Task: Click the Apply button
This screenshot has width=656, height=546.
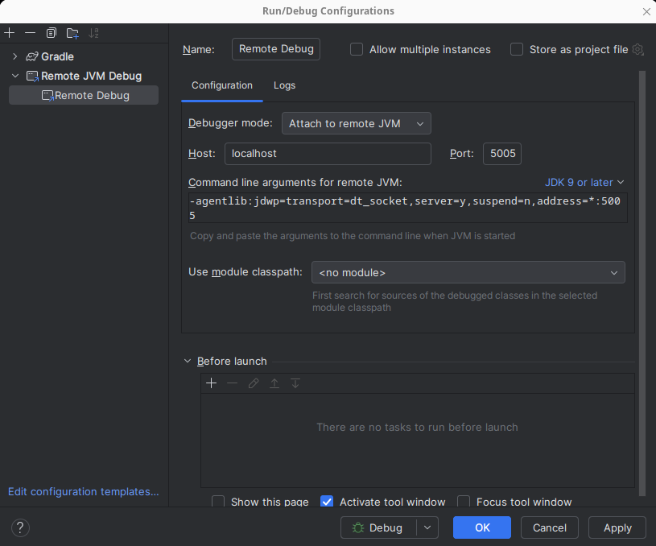Action: 617,527
